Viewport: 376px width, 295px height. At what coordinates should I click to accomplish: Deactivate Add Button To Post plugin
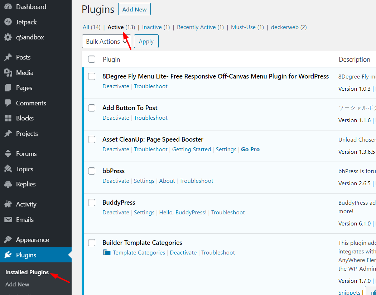tap(116, 118)
